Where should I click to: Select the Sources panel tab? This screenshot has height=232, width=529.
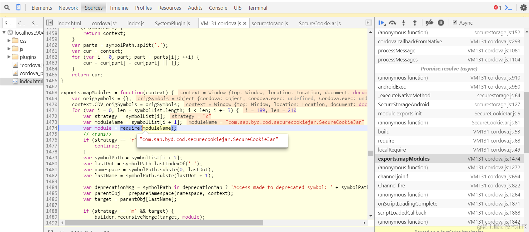(x=93, y=8)
